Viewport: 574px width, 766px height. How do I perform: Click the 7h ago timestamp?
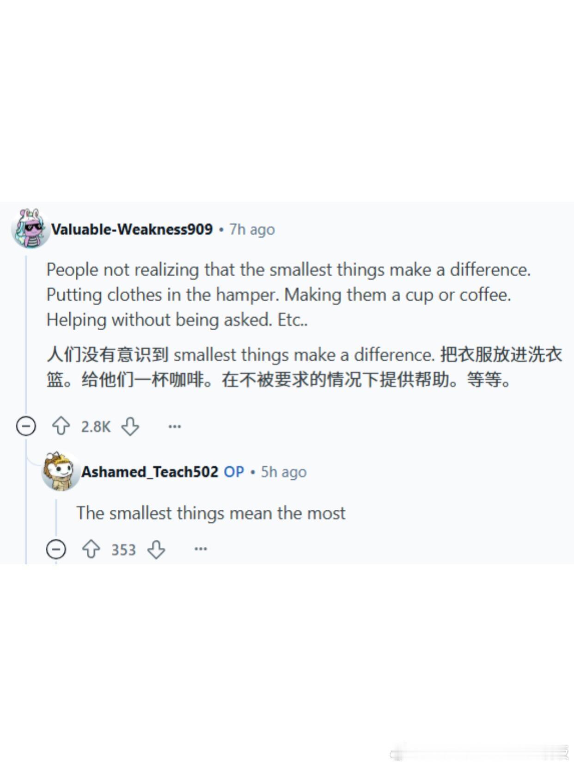[x=252, y=229]
